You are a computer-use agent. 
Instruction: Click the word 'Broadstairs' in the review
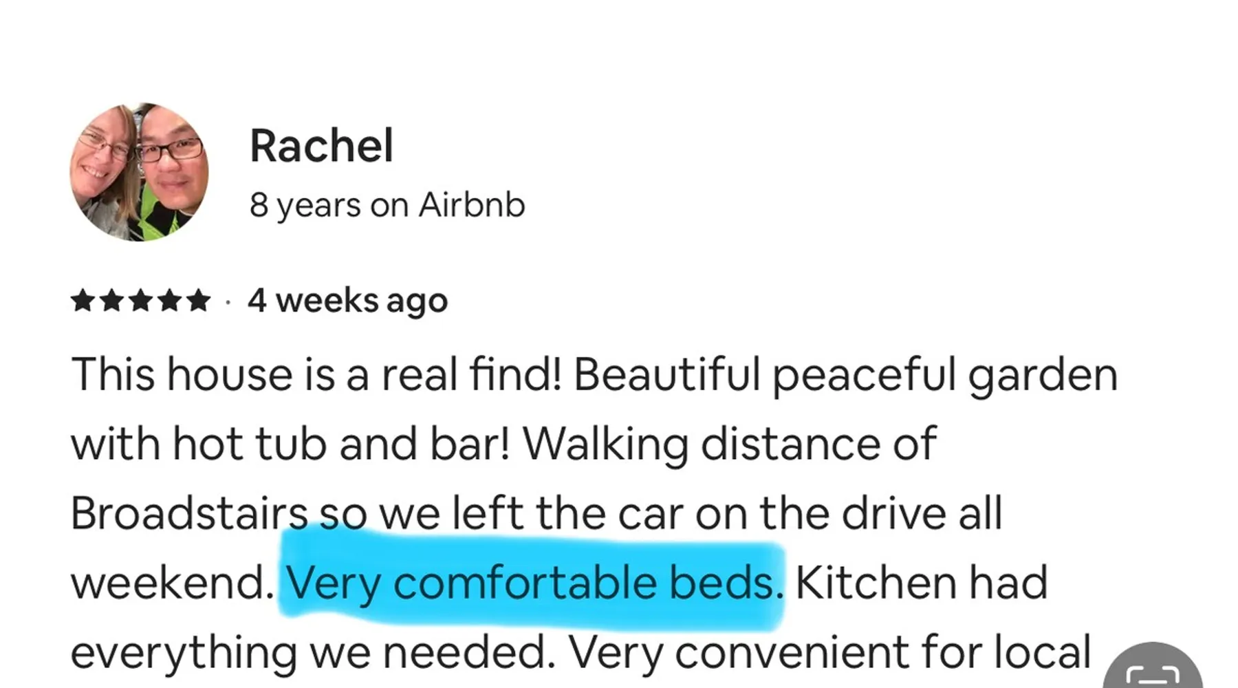(x=189, y=514)
